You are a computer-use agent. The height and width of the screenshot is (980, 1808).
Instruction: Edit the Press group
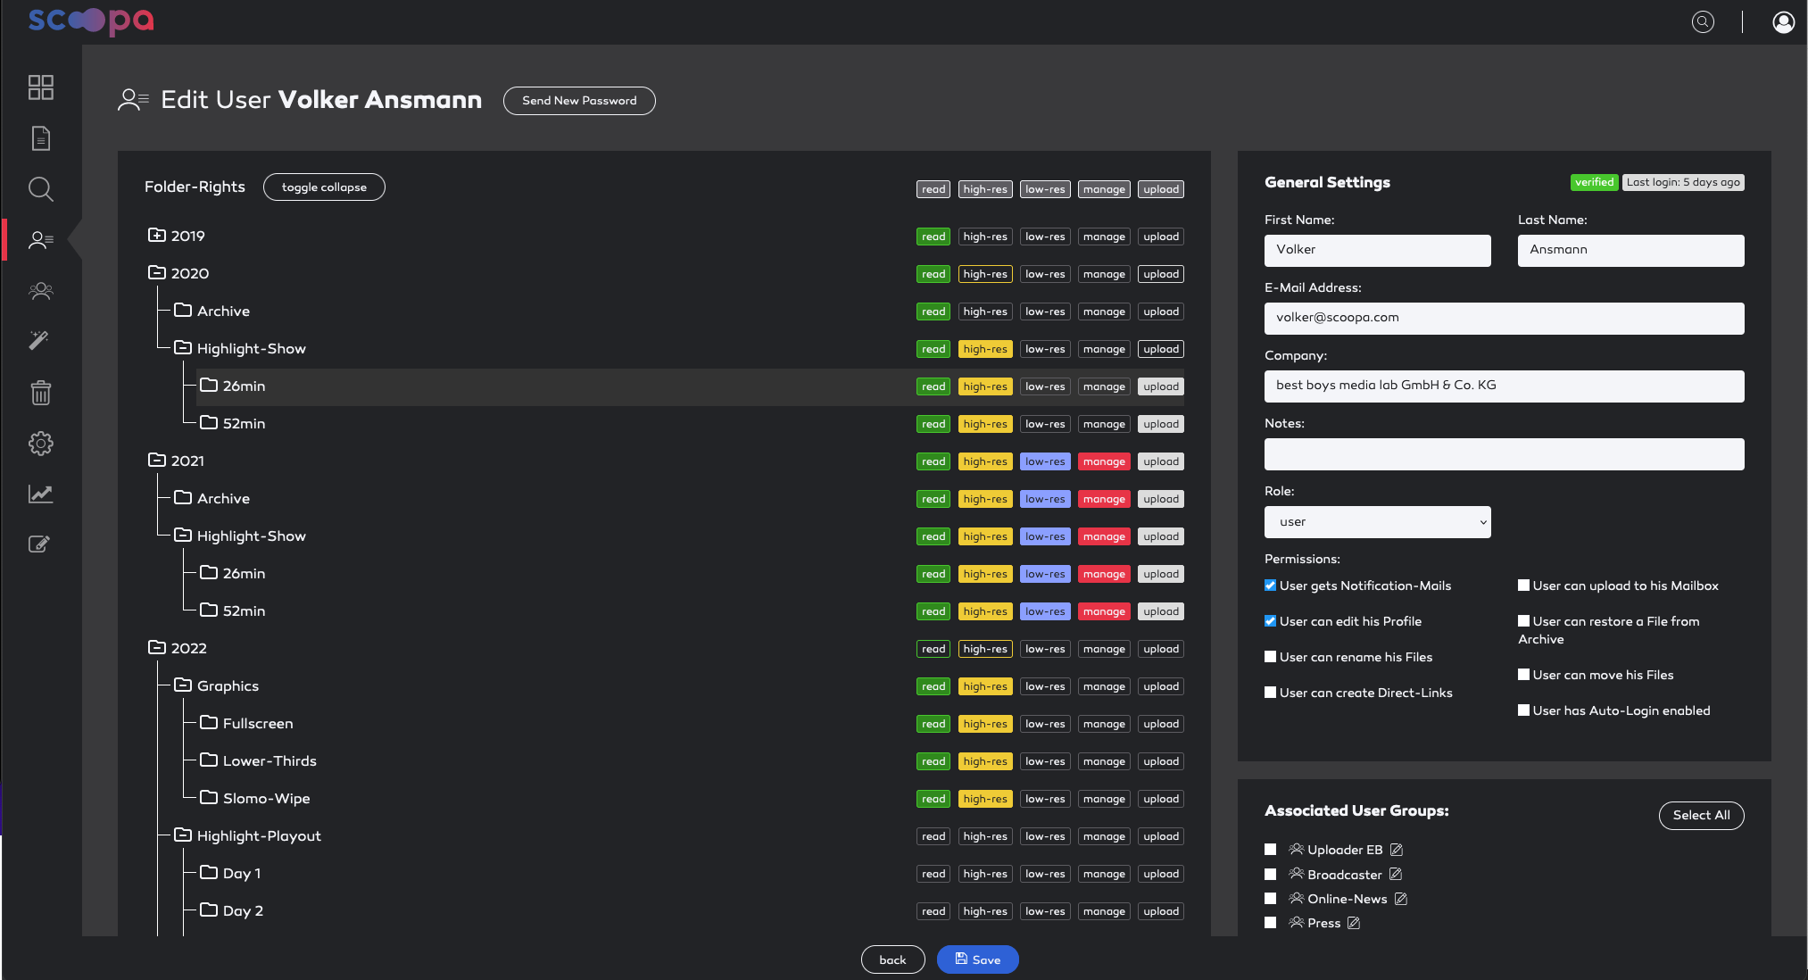click(x=1354, y=923)
